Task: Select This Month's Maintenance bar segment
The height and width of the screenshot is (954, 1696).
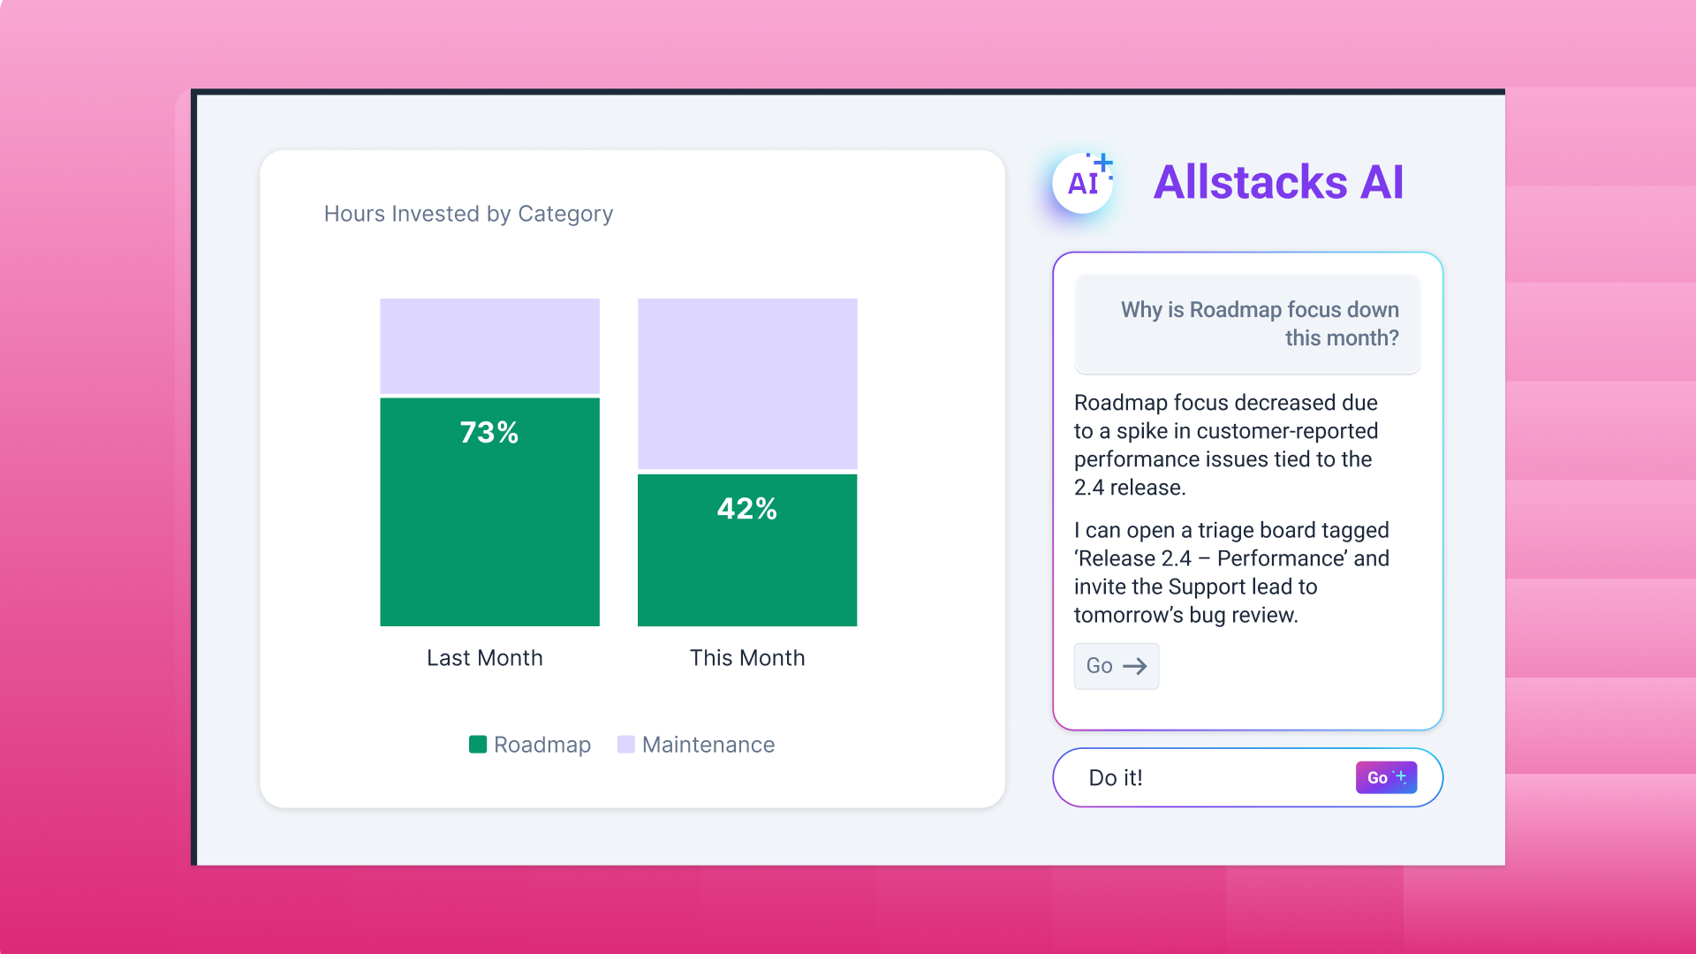Action: (x=747, y=383)
